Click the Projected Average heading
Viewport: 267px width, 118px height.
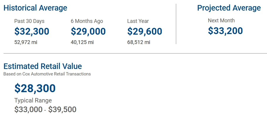click(x=229, y=8)
